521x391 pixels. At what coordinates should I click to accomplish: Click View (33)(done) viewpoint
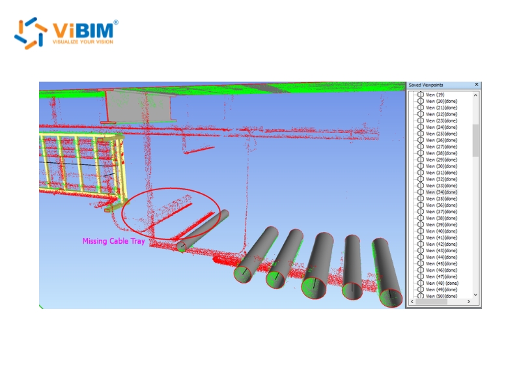[x=442, y=186]
